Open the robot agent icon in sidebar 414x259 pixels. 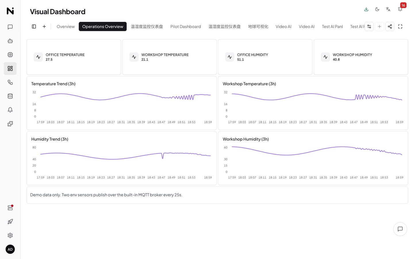tap(10, 41)
